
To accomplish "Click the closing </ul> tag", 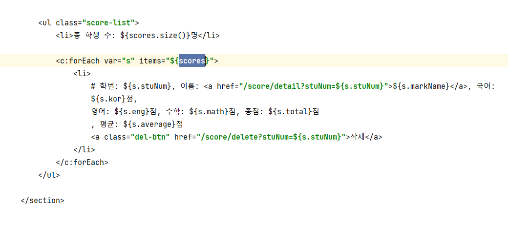I will pos(49,175).
